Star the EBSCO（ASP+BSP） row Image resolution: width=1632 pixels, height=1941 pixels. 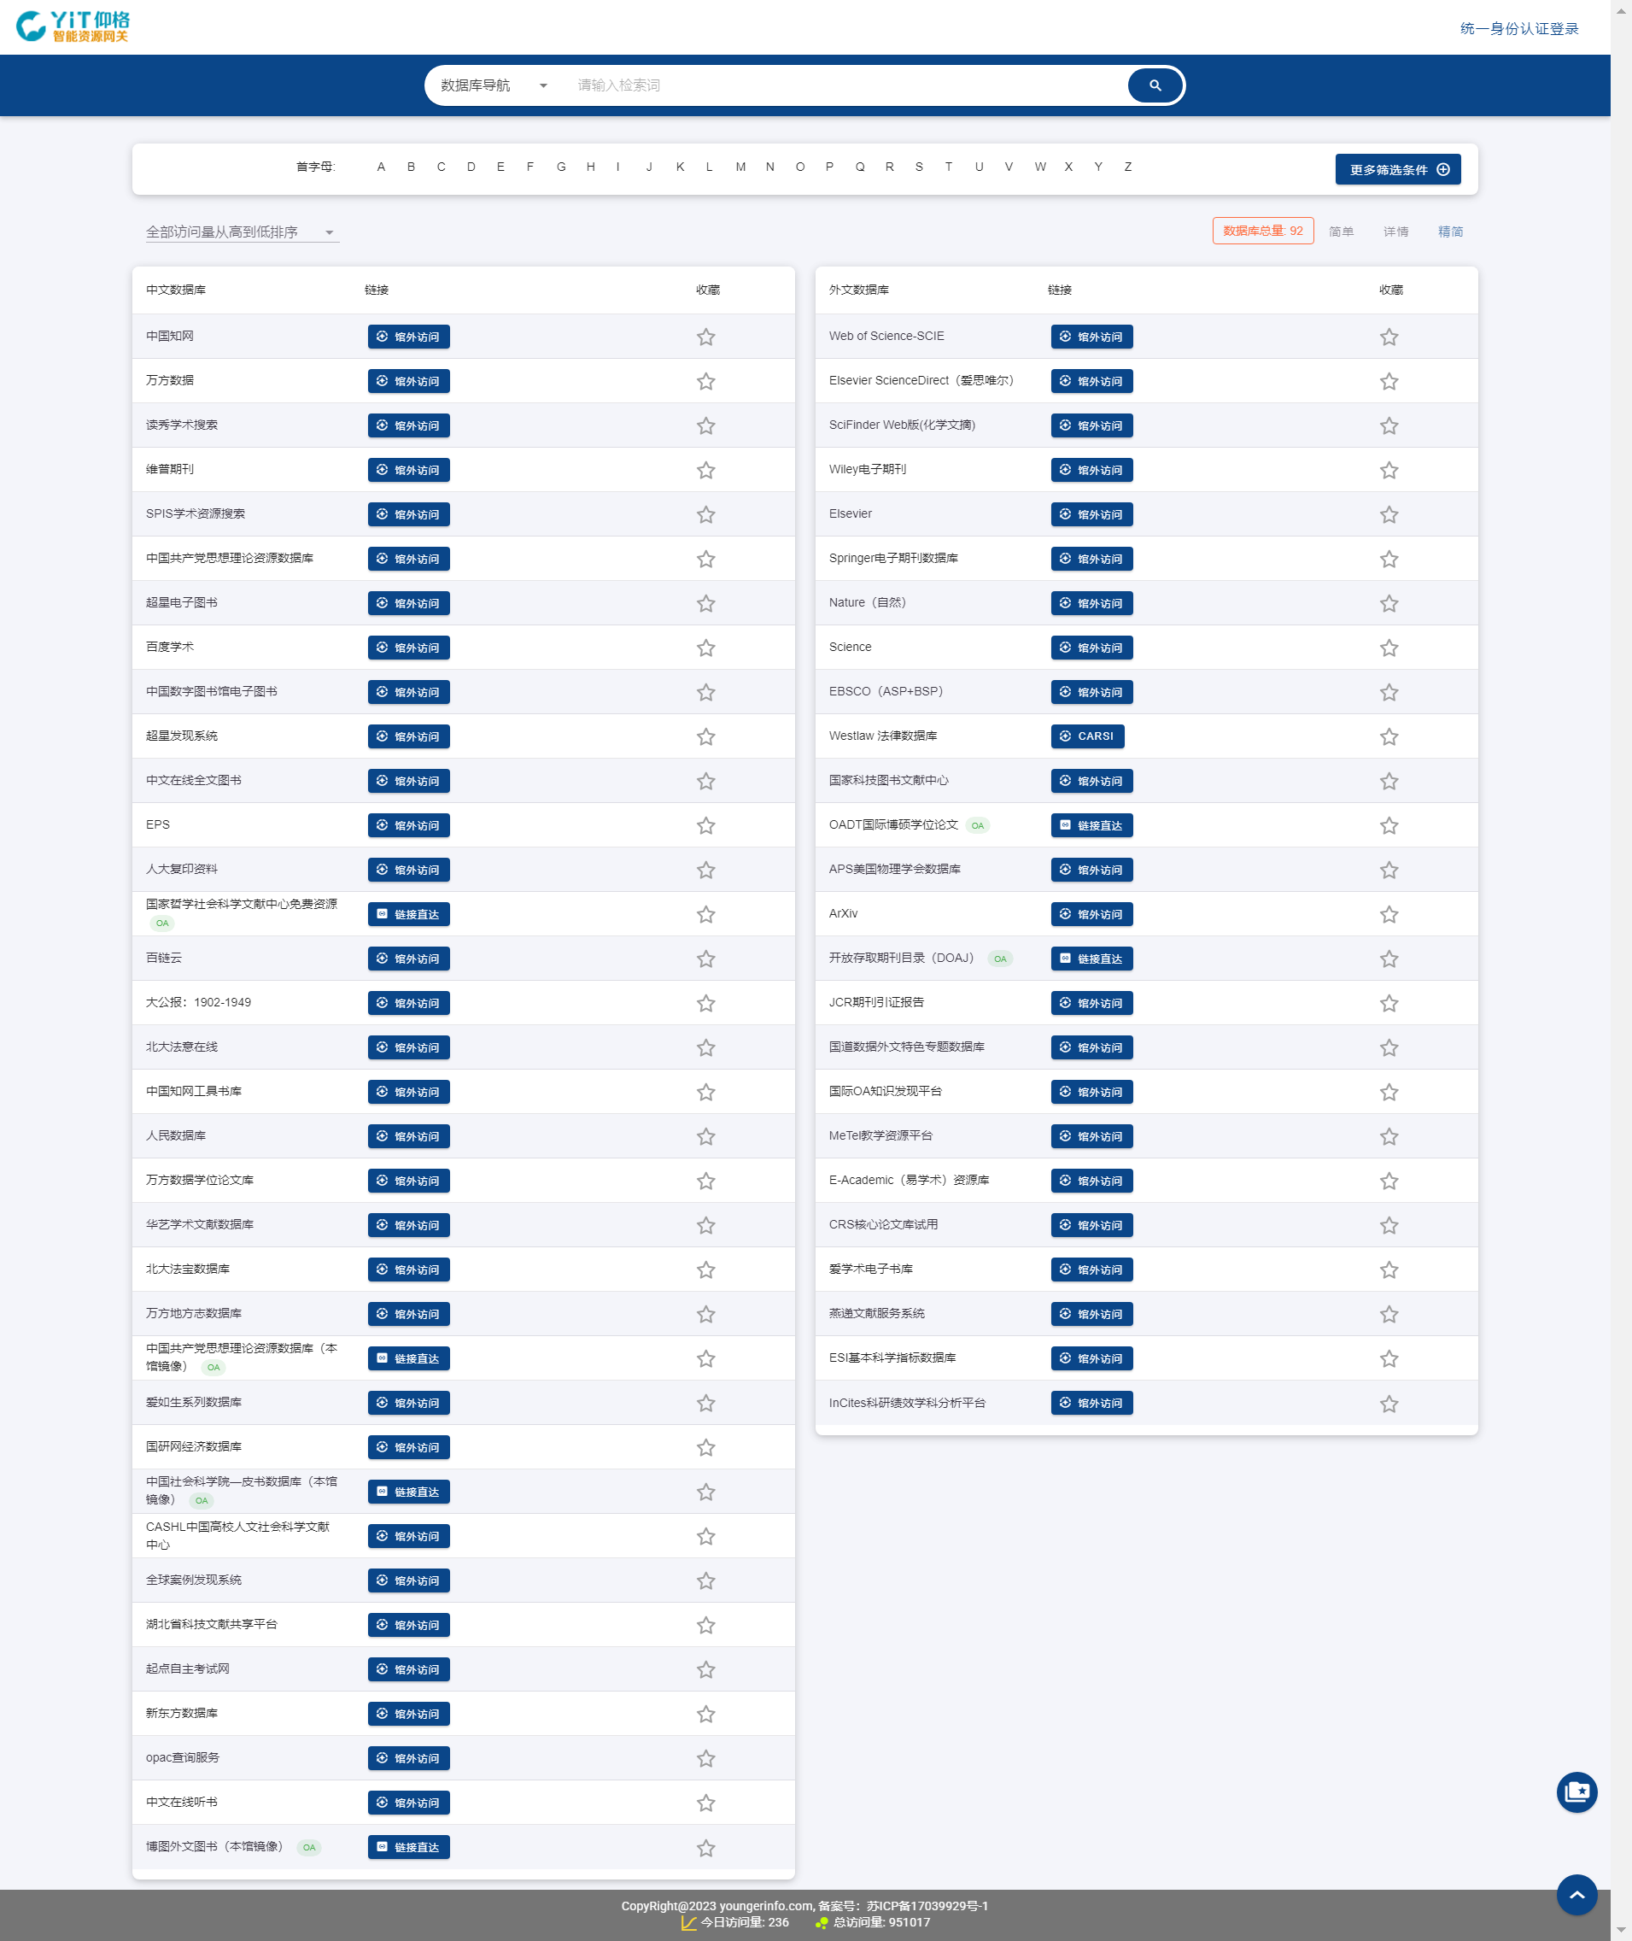(1389, 692)
